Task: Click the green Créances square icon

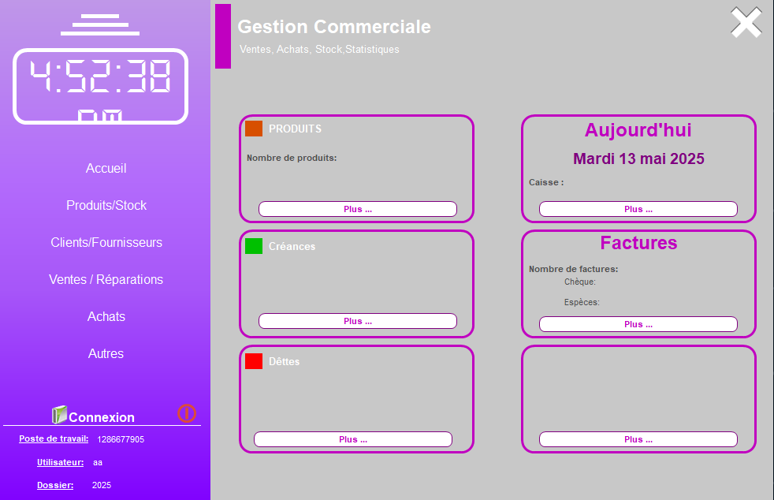Action: coord(254,246)
